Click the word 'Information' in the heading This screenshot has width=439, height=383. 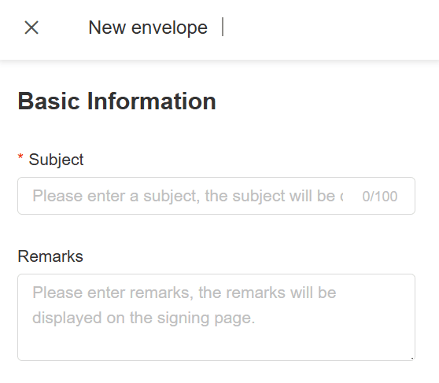[152, 101]
